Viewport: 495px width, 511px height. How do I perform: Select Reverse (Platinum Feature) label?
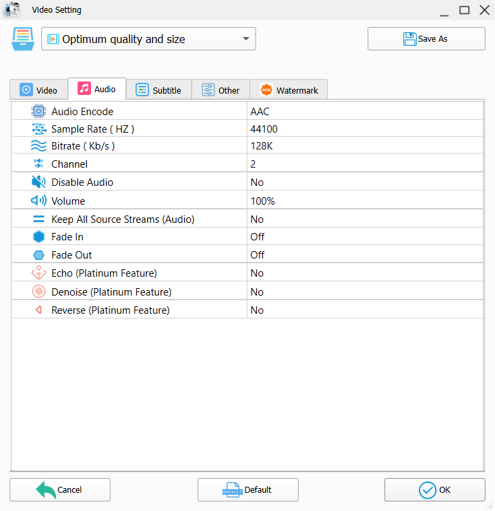click(111, 310)
